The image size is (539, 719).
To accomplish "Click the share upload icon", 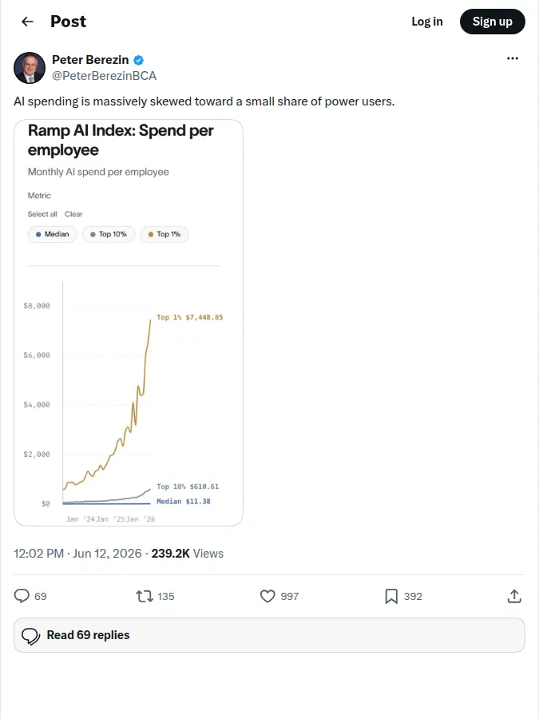I will click(x=514, y=596).
